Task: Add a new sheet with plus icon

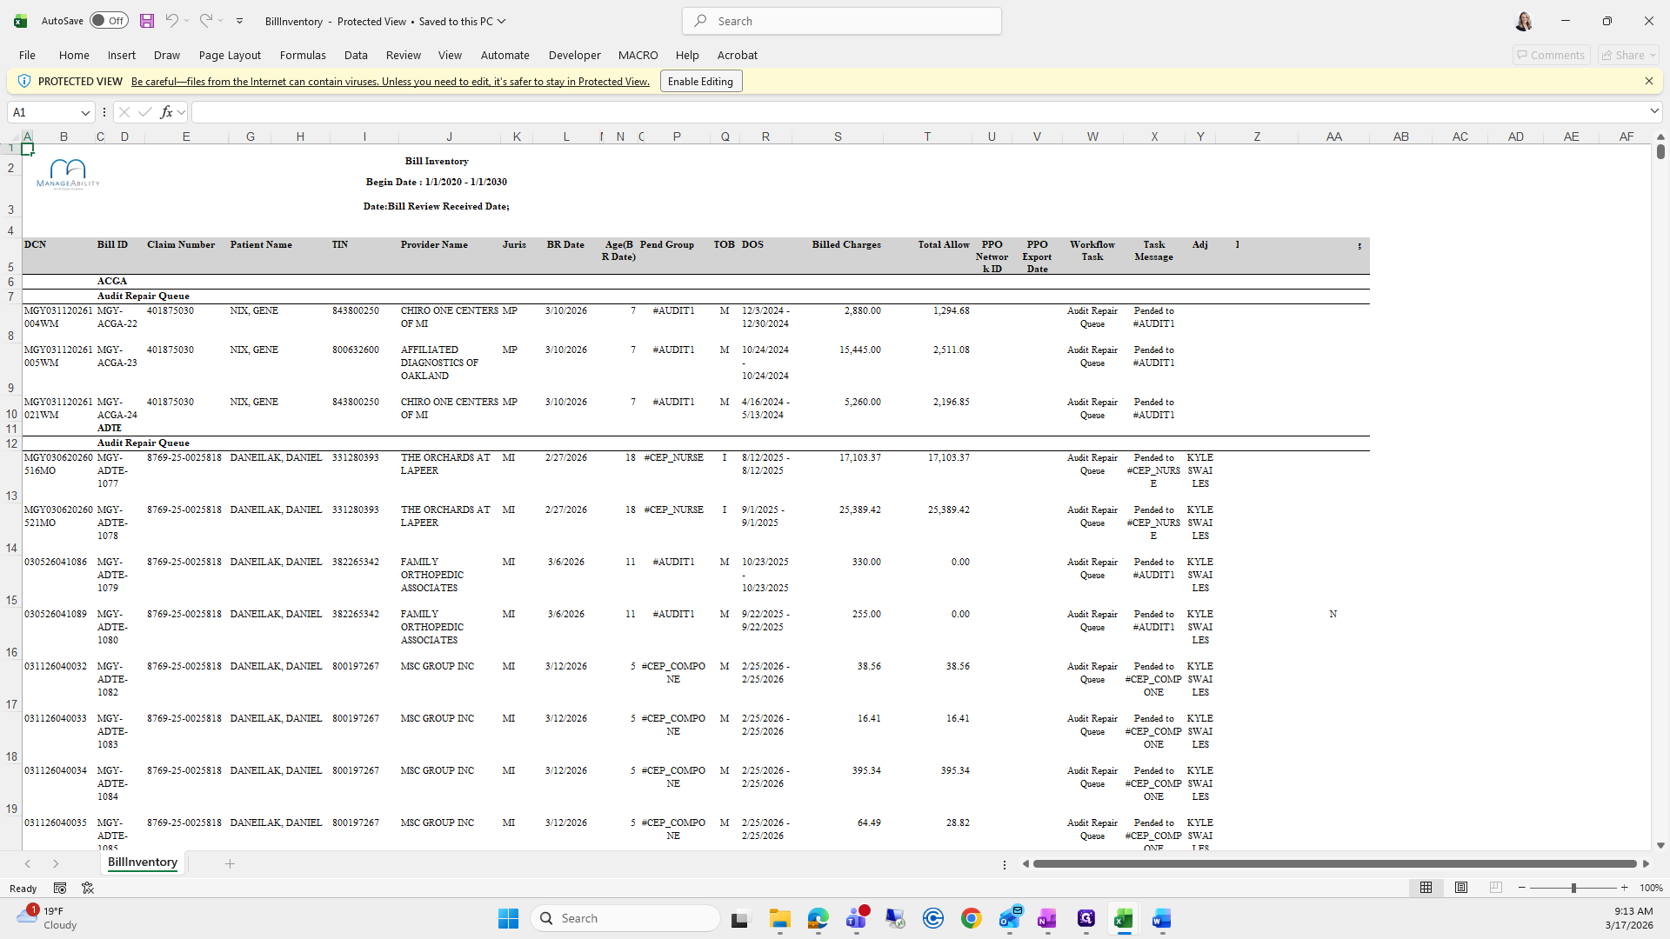Action: (230, 863)
